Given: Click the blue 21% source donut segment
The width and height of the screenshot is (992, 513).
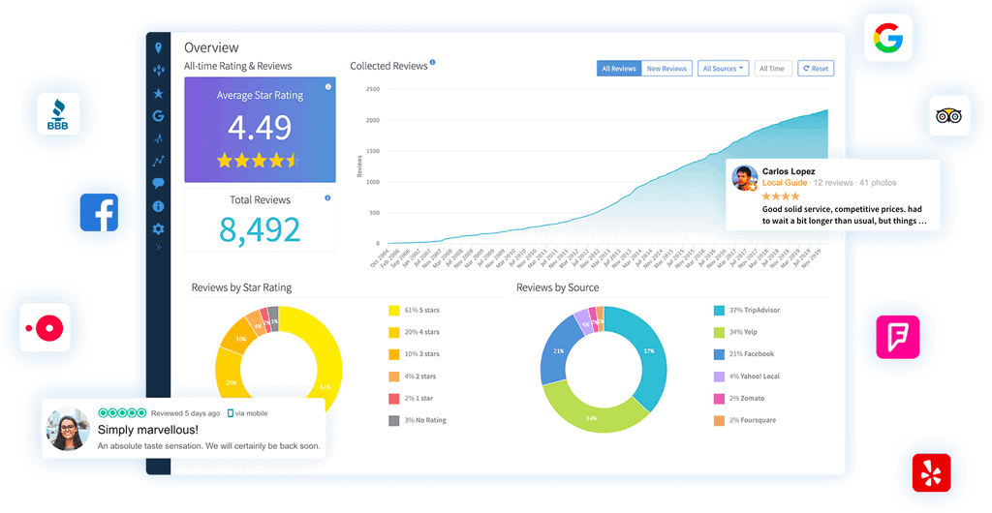Looking at the screenshot, I should pyautogui.click(x=558, y=351).
